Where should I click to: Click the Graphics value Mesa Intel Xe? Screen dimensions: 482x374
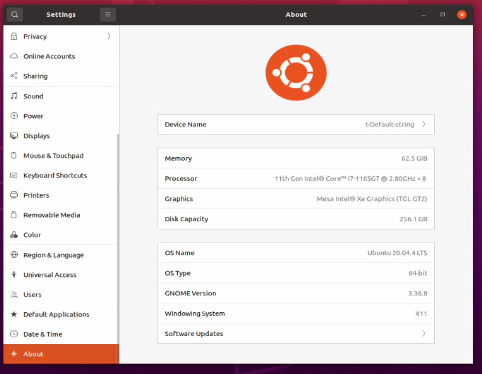(x=372, y=199)
